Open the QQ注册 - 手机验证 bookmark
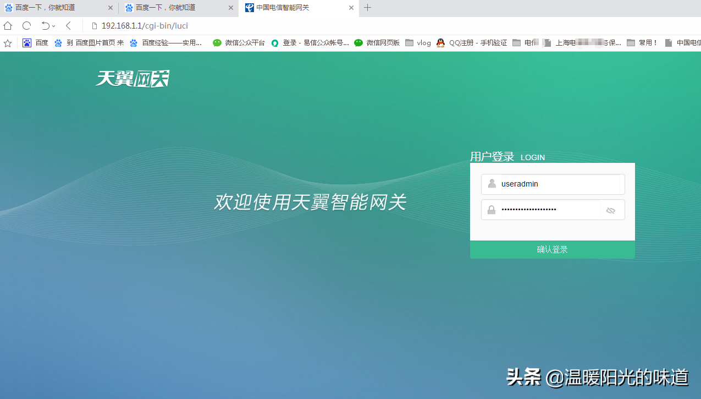The image size is (701, 399). (472, 43)
